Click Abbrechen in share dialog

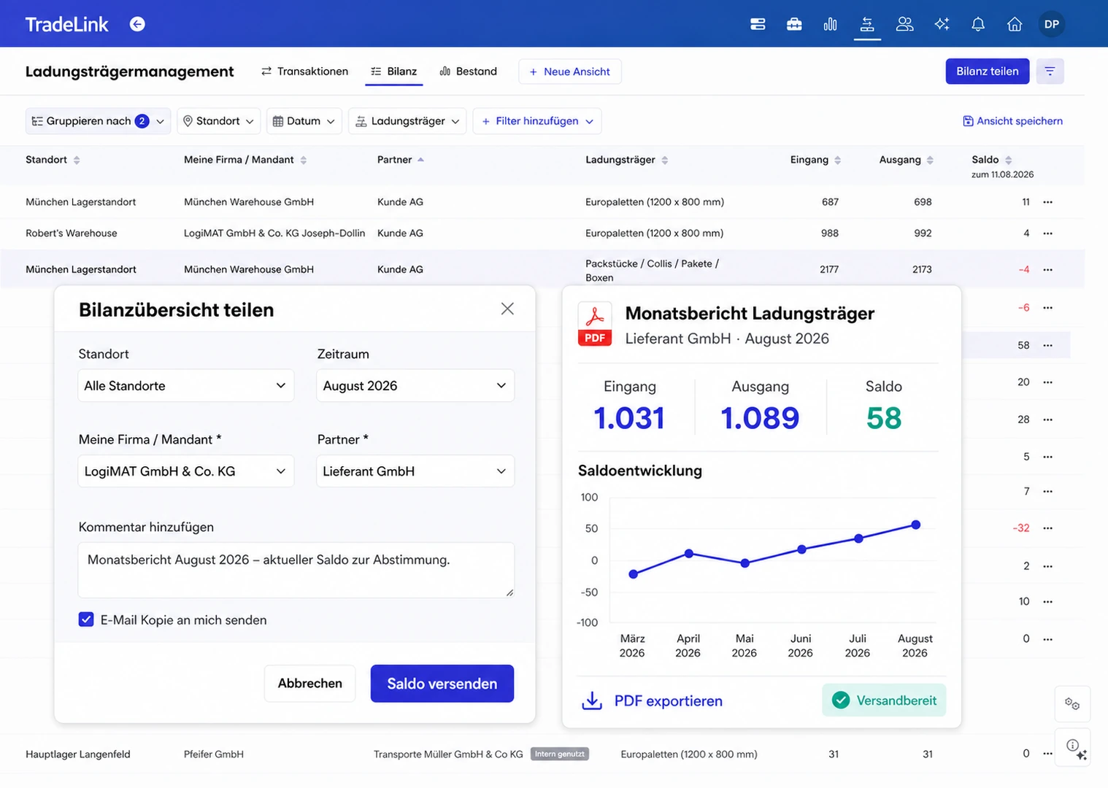pyautogui.click(x=309, y=683)
